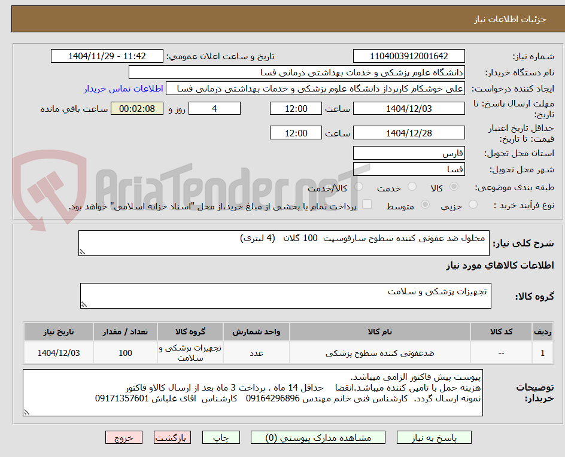Select the کالا radio button
Screen dimensions: 565x457
pyautogui.click(x=454, y=187)
